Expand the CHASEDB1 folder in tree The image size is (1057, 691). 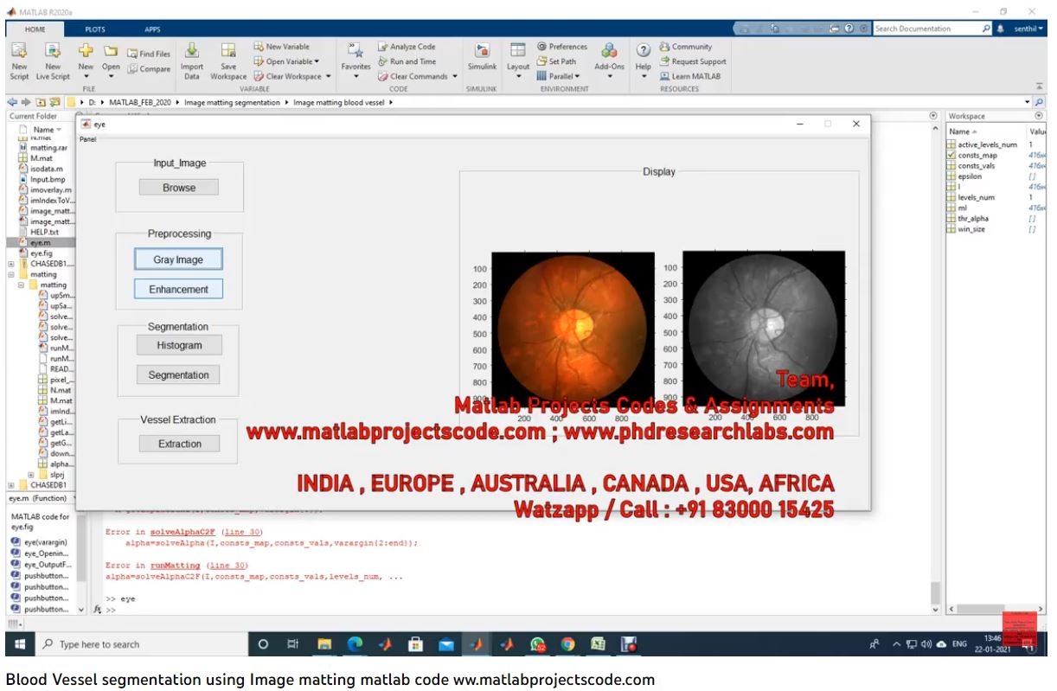pyautogui.click(x=10, y=265)
